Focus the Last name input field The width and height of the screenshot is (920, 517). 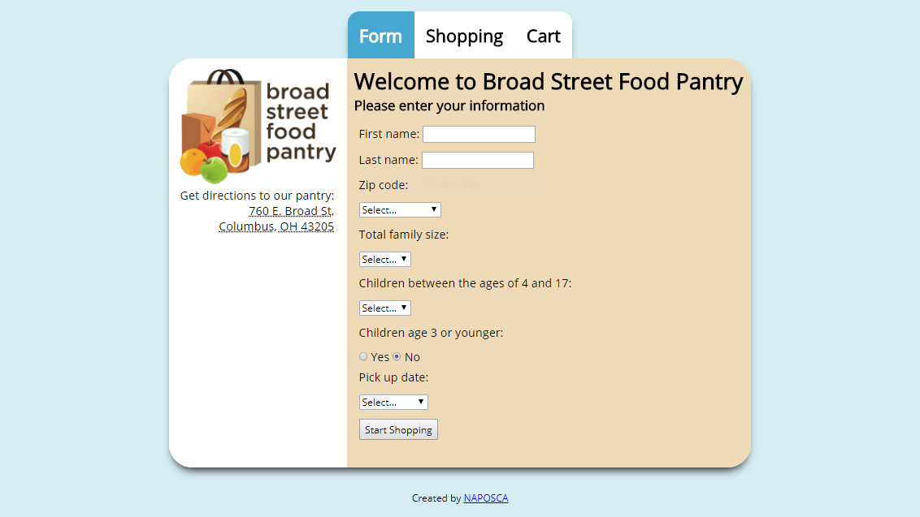point(478,160)
